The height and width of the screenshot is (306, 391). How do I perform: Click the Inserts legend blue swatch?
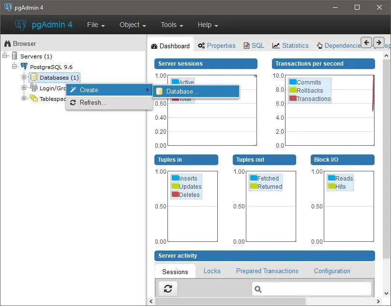pyautogui.click(x=175, y=178)
